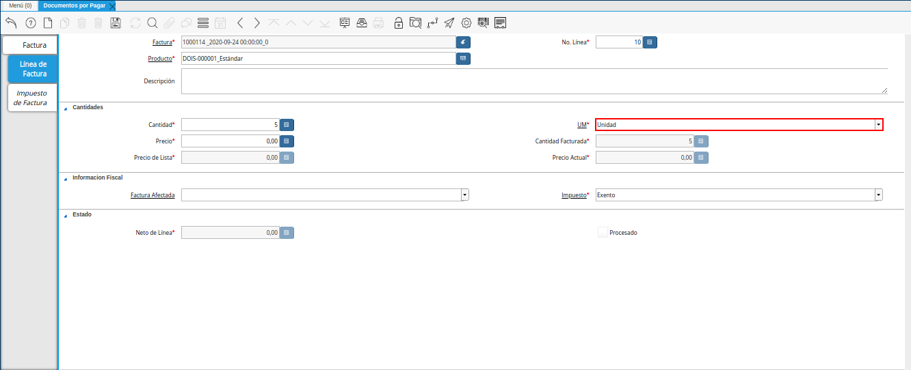This screenshot has width=911, height=370.
Task: Open the Impuesto de Factura side tab
Action: click(33, 98)
